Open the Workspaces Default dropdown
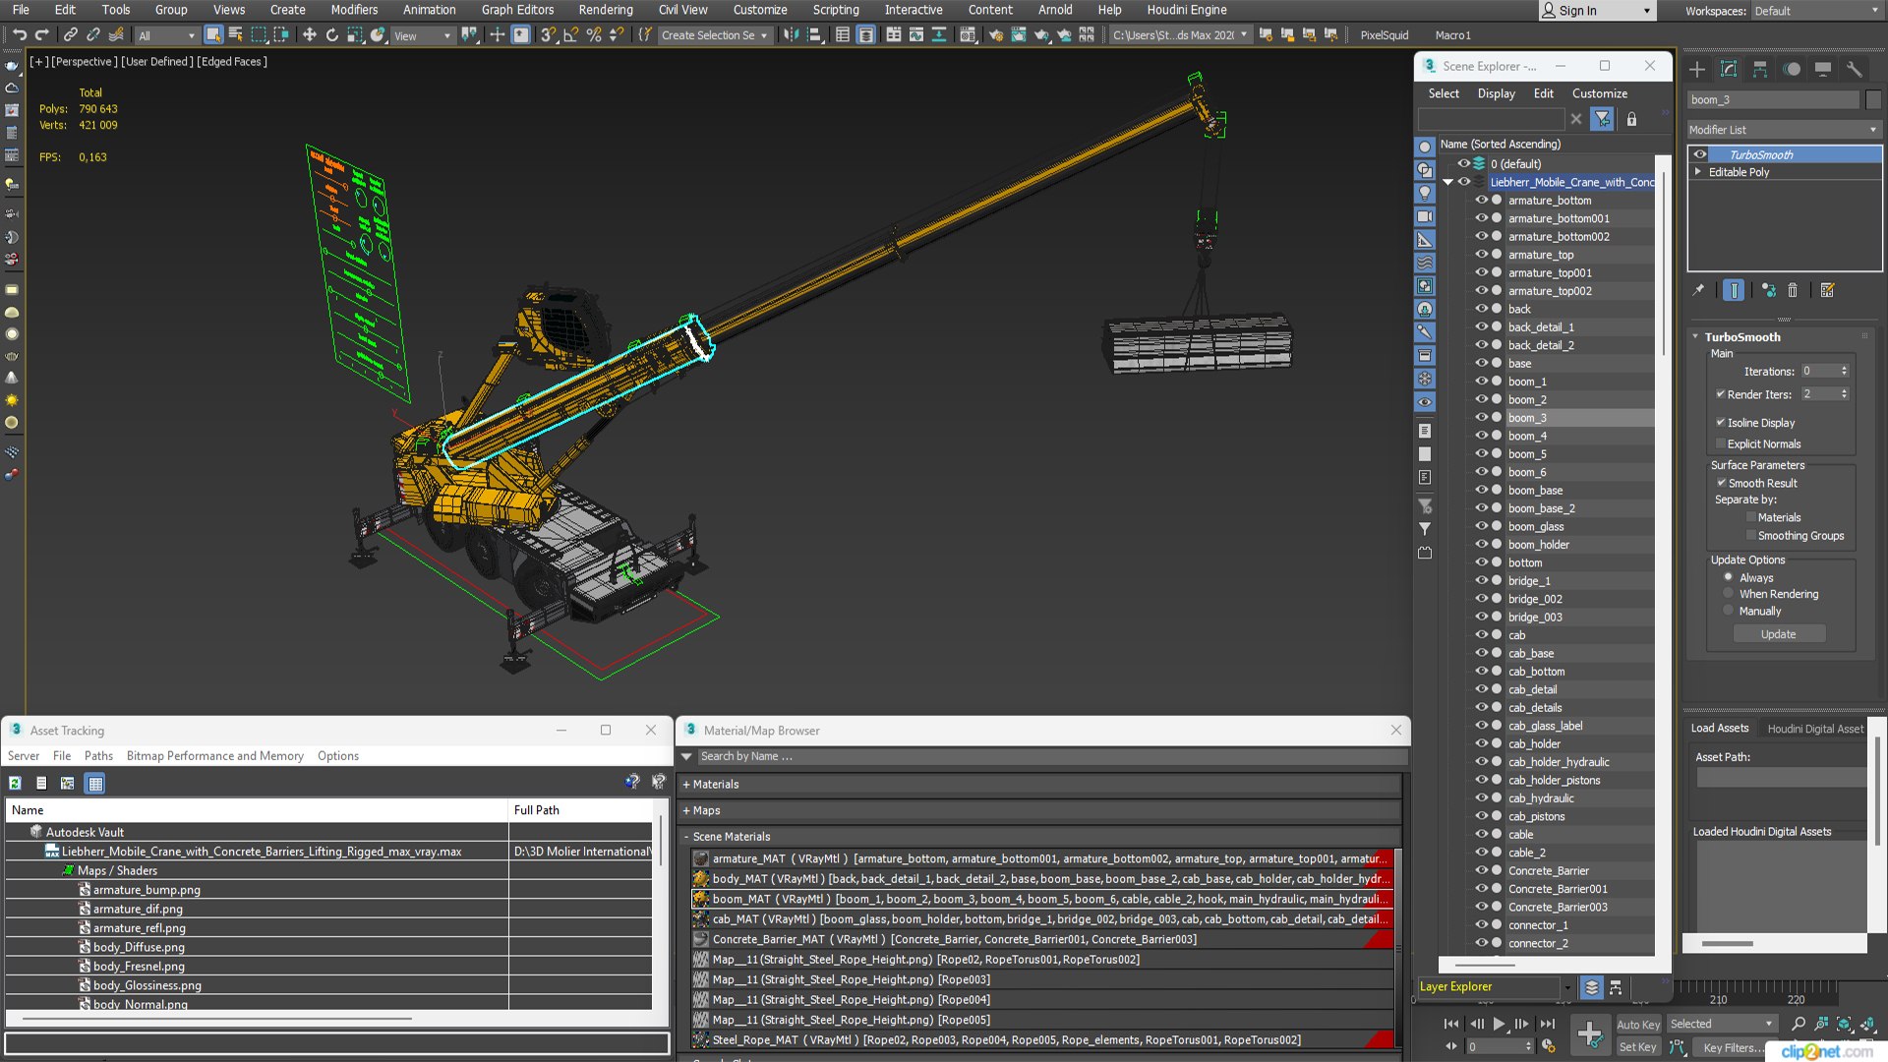Viewport: 1888px width, 1062px height. [1815, 11]
